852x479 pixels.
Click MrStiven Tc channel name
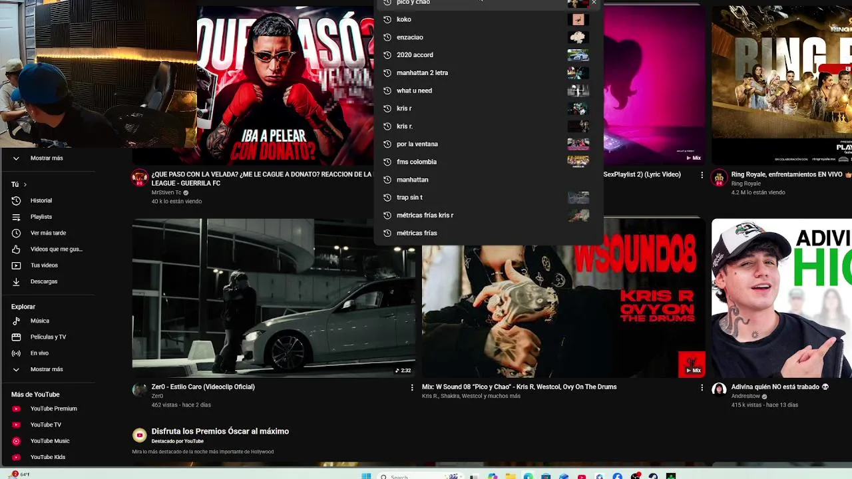point(166,193)
